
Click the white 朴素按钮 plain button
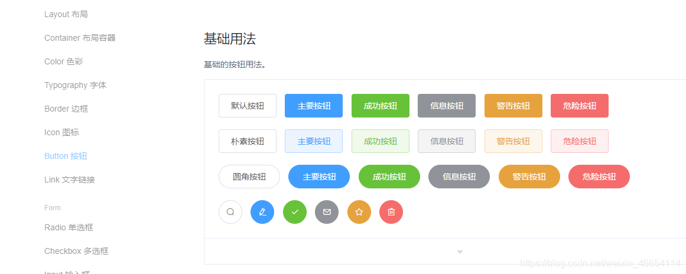(x=248, y=141)
